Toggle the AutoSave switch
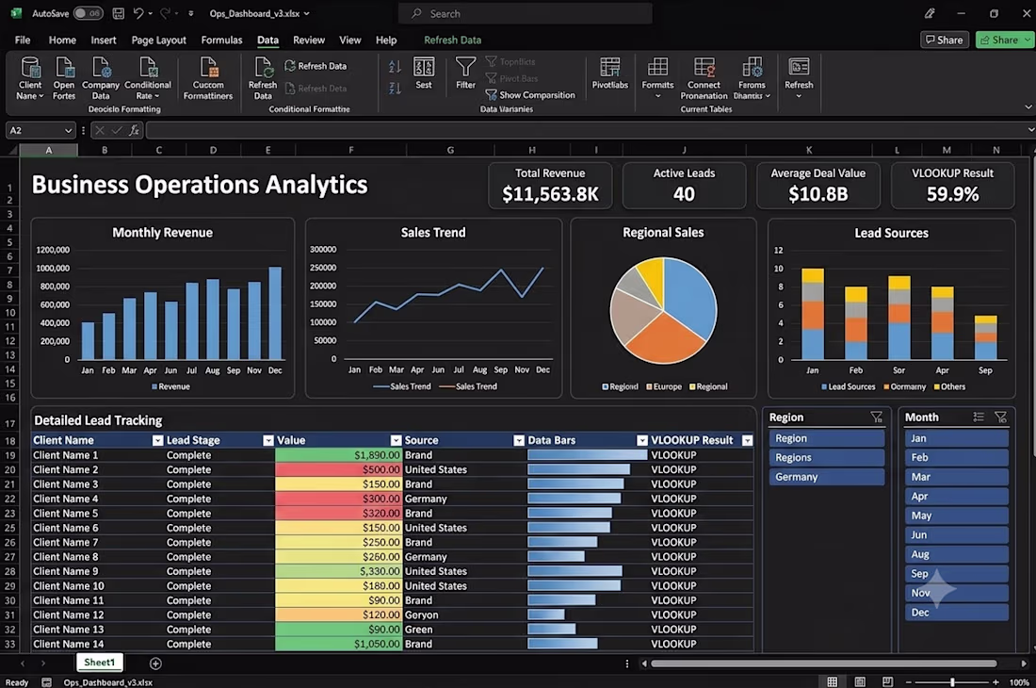The width and height of the screenshot is (1036, 688). [x=88, y=13]
